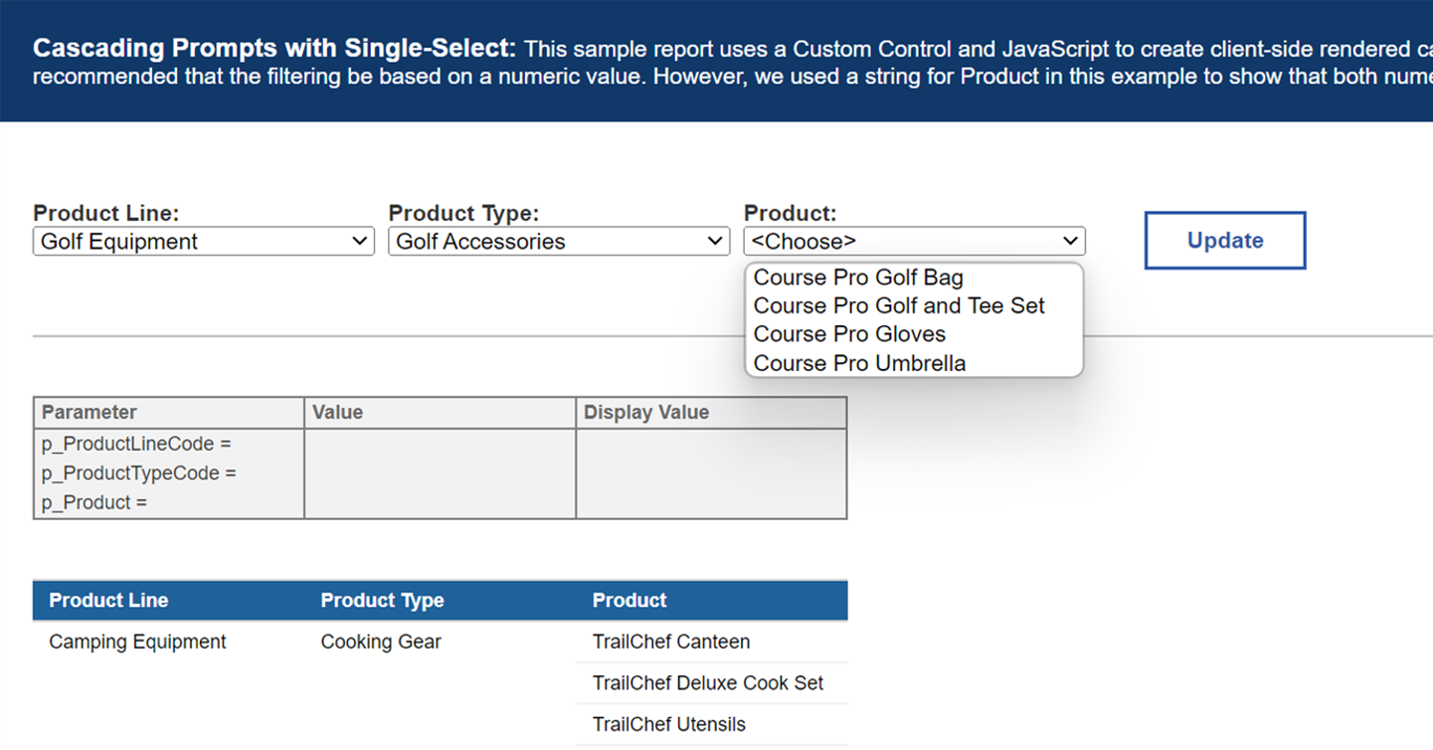
Task: Select Course Pro Golf Bag option
Action: (858, 278)
